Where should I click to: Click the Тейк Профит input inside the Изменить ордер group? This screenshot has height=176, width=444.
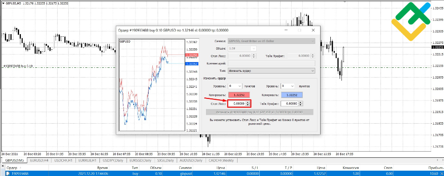pyautogui.click(x=289, y=104)
